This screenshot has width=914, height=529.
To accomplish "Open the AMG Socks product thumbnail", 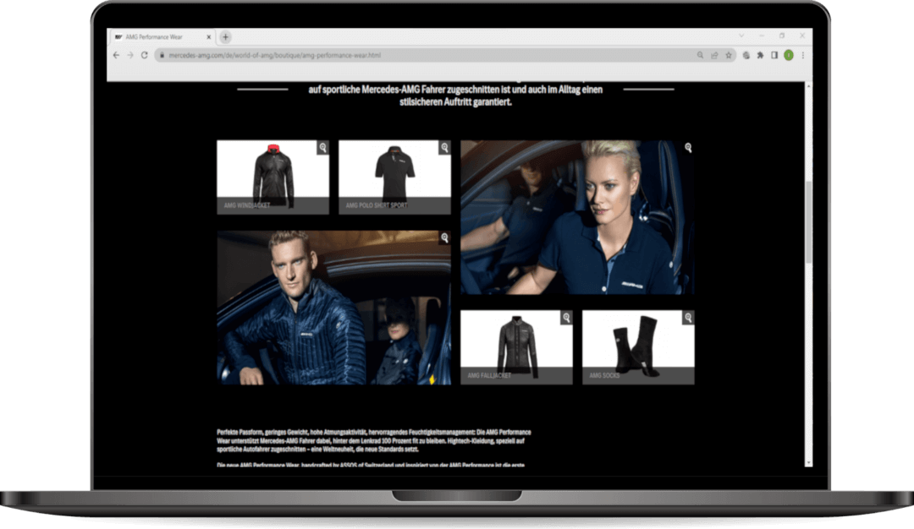I will (638, 346).
